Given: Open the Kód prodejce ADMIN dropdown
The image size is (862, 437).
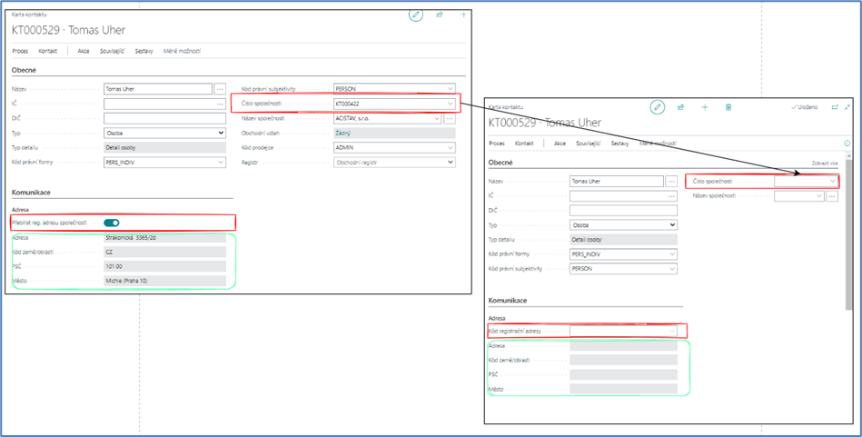Looking at the screenshot, I should tap(451, 147).
